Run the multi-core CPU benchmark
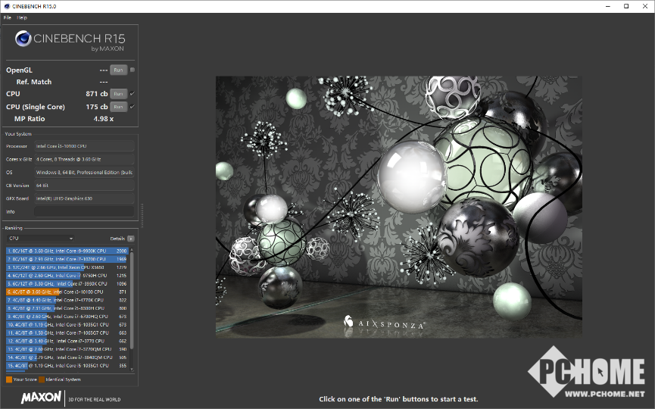Screen dimensions: 655x409 (x=119, y=94)
